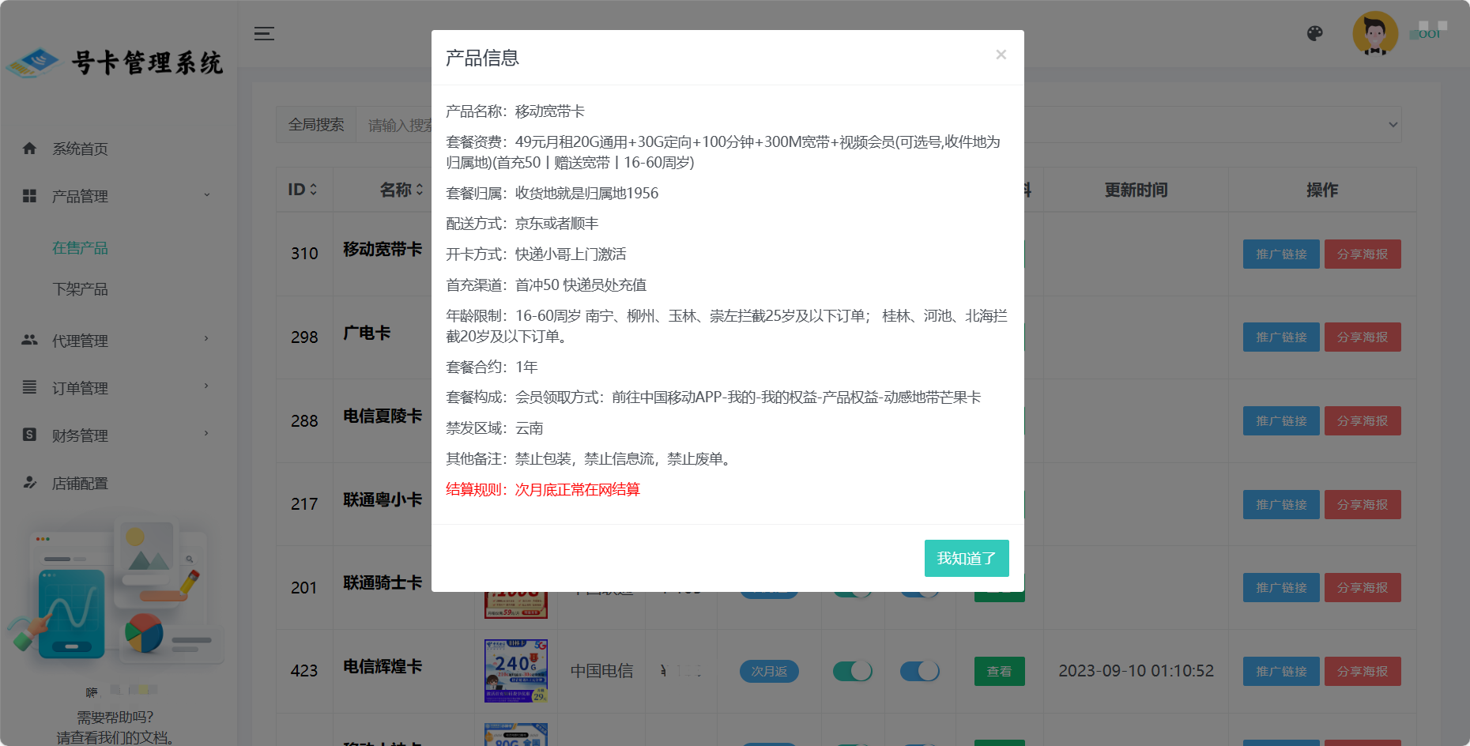Click timestamp 2023-09-10 01:10:52
This screenshot has height=746, width=1470.
point(1136,671)
